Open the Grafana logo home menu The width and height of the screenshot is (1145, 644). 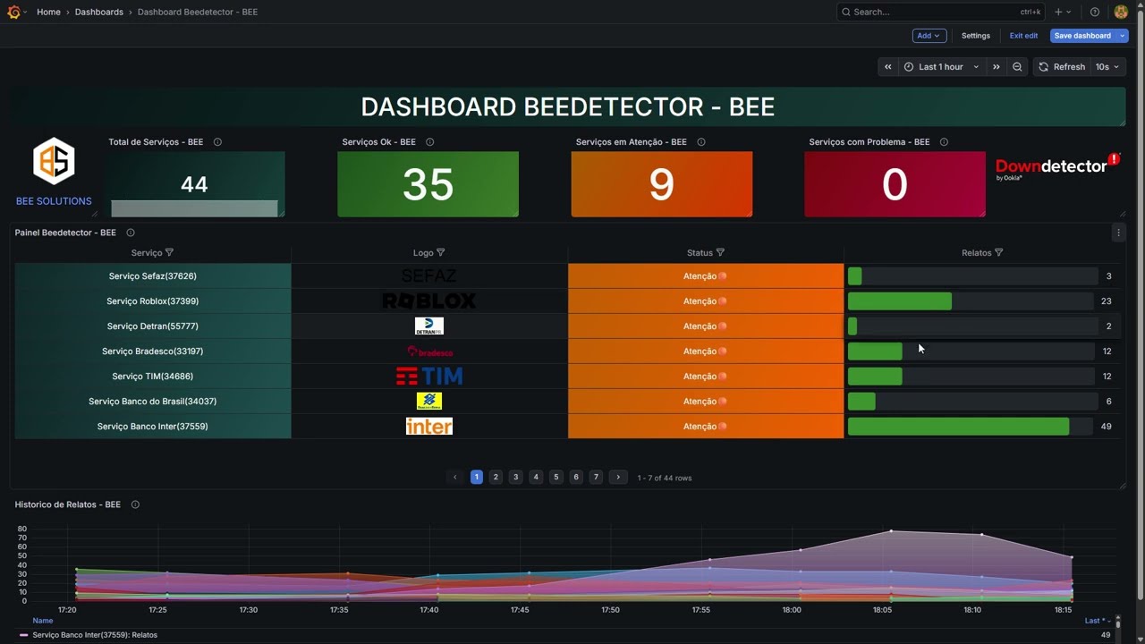coord(13,12)
